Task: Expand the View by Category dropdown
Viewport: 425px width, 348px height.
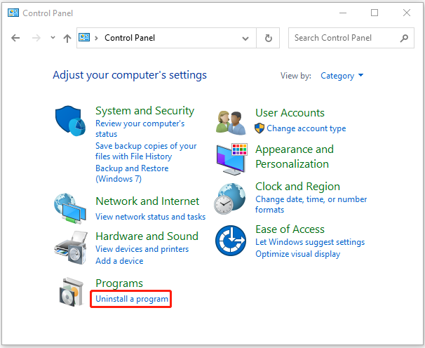Action: (342, 76)
